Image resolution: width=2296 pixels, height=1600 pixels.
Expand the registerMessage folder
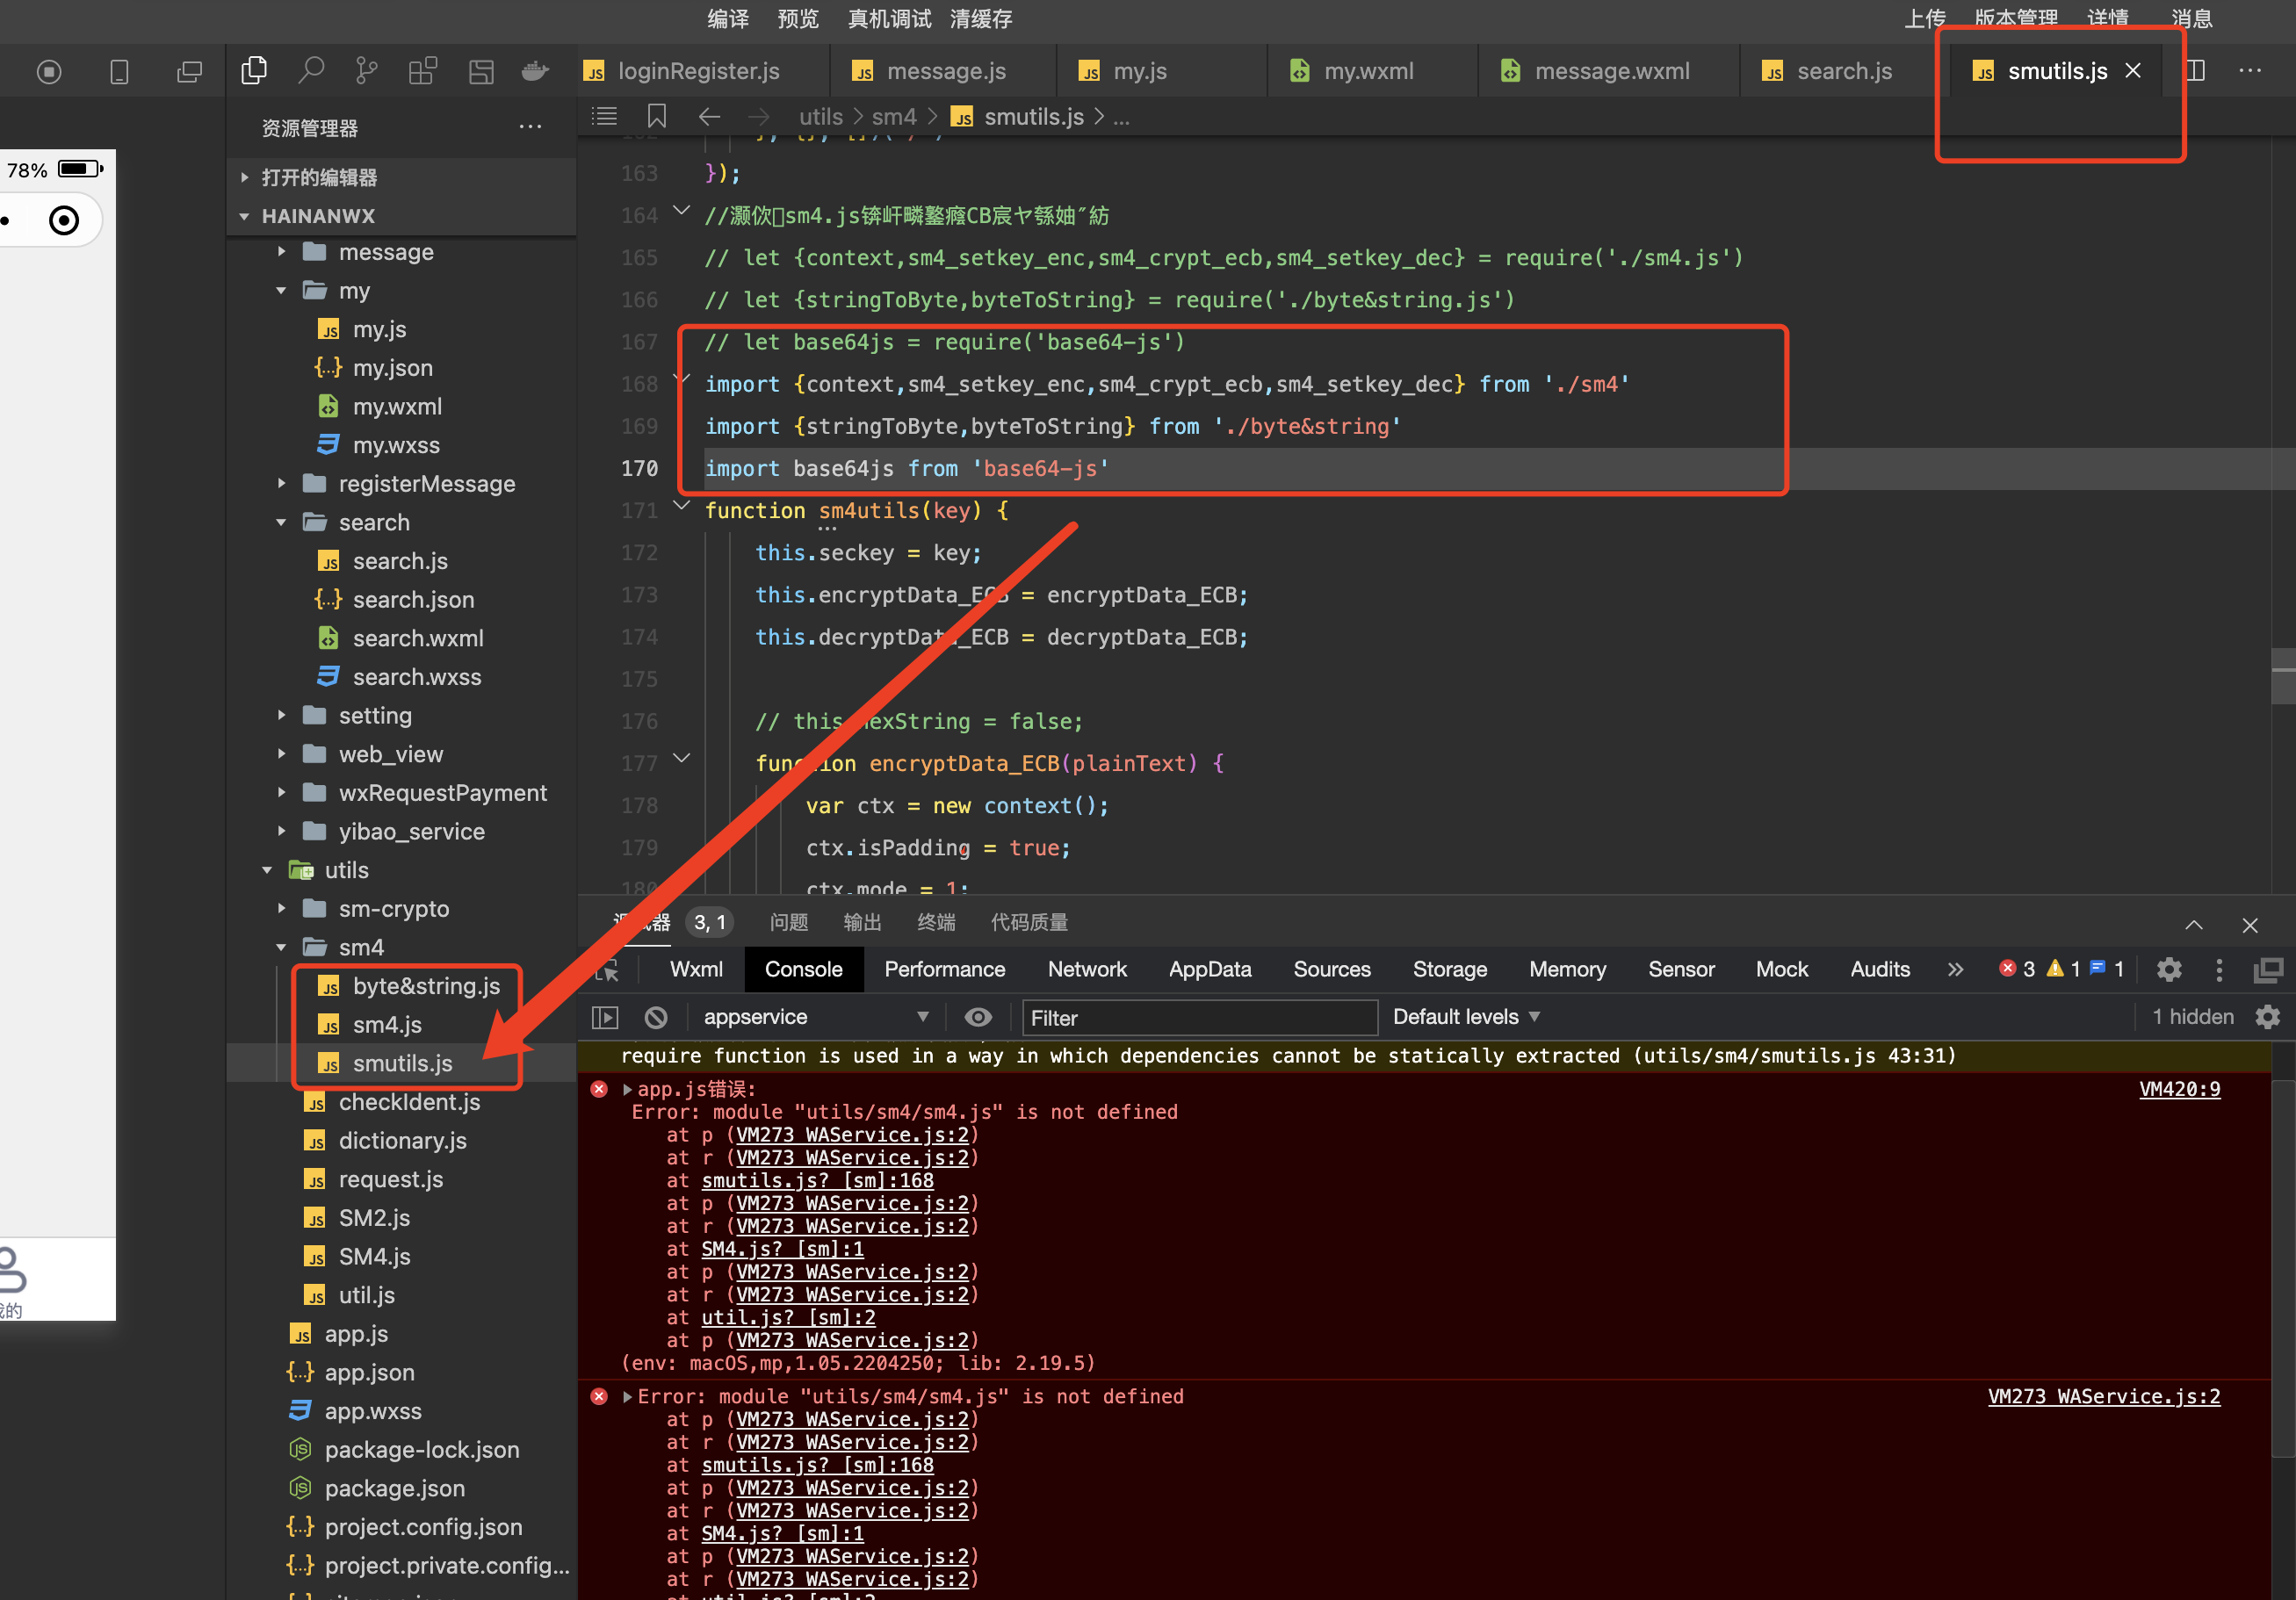pos(426,484)
